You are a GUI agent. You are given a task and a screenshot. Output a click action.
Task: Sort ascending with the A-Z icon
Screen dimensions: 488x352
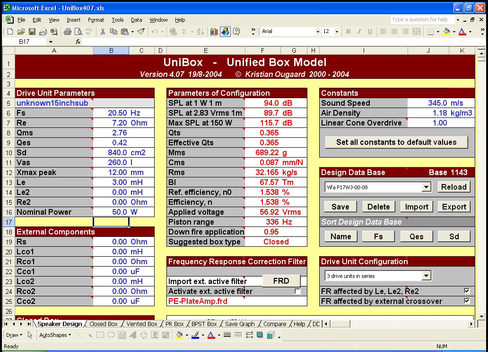200,32
